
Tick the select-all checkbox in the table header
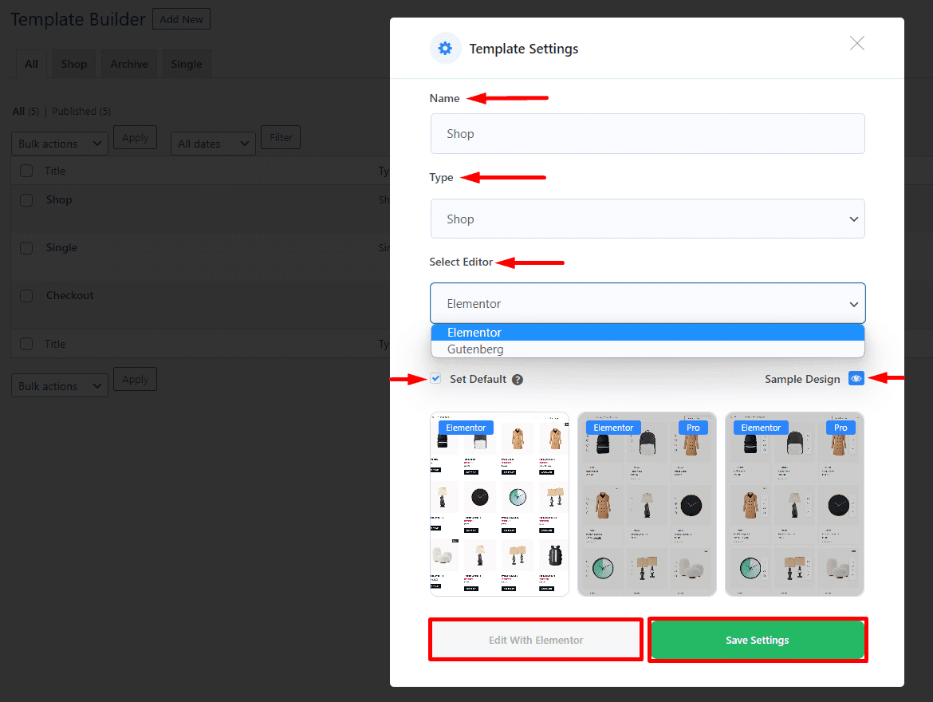click(x=26, y=171)
